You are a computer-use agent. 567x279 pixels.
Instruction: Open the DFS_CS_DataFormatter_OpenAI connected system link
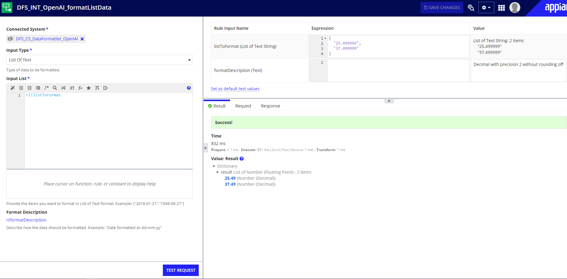47,39
